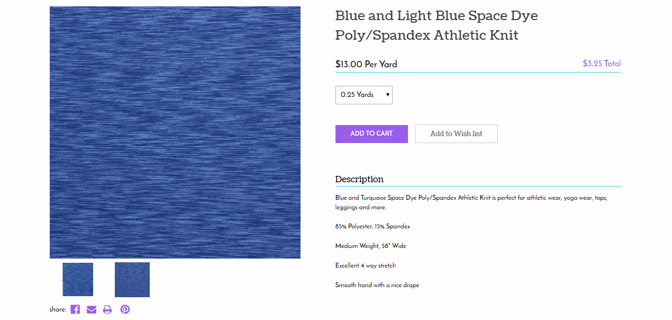Click the $13.00 Per Yard price
The height and width of the screenshot is (320, 672).
[x=366, y=64]
